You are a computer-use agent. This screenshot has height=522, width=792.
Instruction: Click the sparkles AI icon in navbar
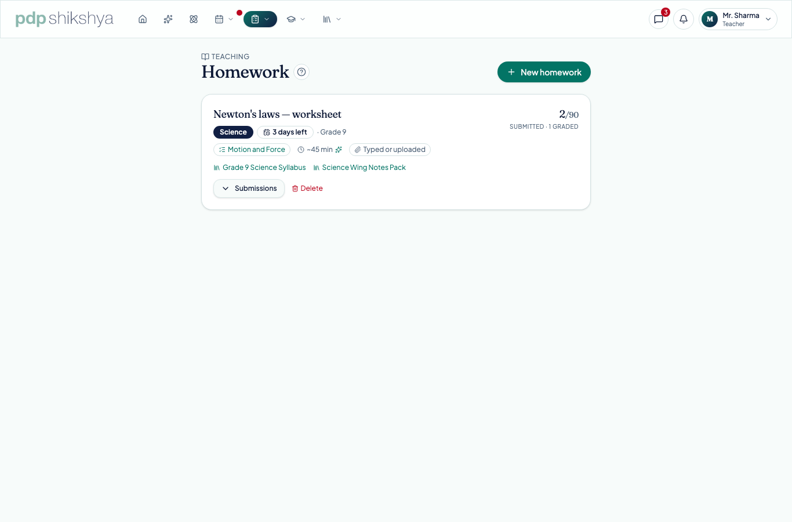tap(168, 19)
